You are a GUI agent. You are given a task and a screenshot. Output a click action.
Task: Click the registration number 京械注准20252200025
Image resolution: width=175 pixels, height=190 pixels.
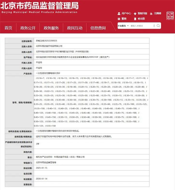pos(46,41)
